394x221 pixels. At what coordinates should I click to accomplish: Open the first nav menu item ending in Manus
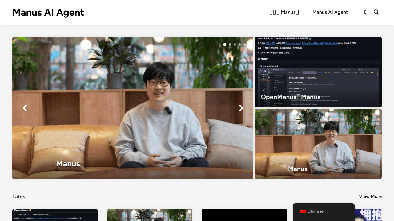point(284,12)
